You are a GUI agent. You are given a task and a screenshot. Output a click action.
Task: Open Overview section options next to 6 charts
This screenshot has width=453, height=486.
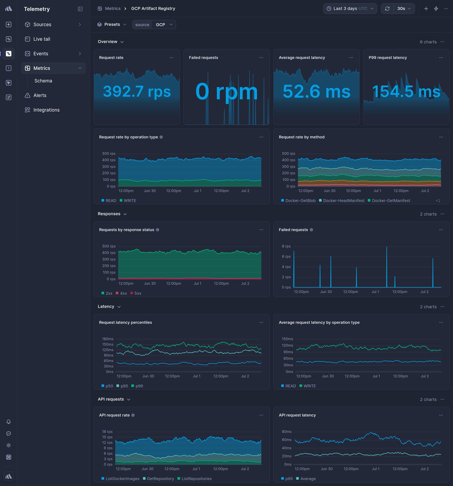tap(442, 42)
